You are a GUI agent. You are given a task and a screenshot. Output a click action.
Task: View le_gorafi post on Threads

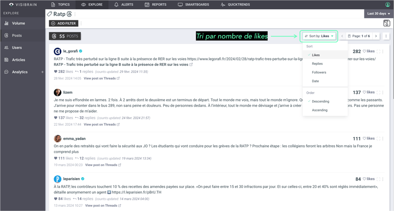[x=102, y=78]
